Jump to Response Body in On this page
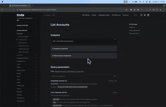 134,33
